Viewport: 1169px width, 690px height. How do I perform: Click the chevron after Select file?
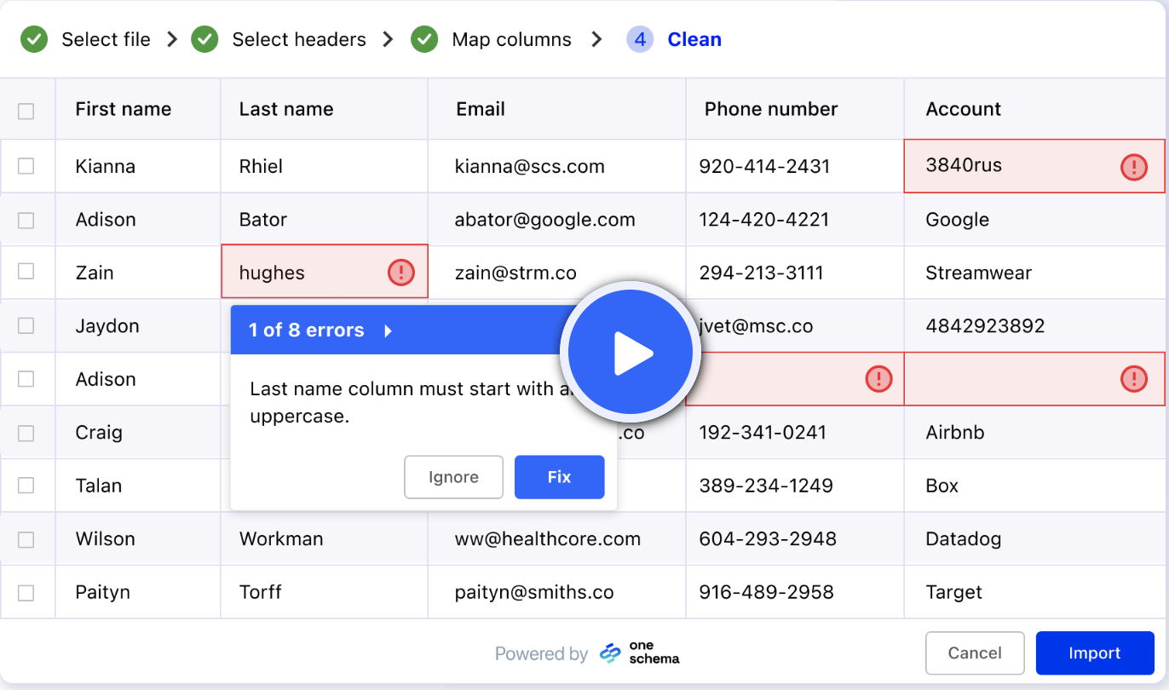172,39
